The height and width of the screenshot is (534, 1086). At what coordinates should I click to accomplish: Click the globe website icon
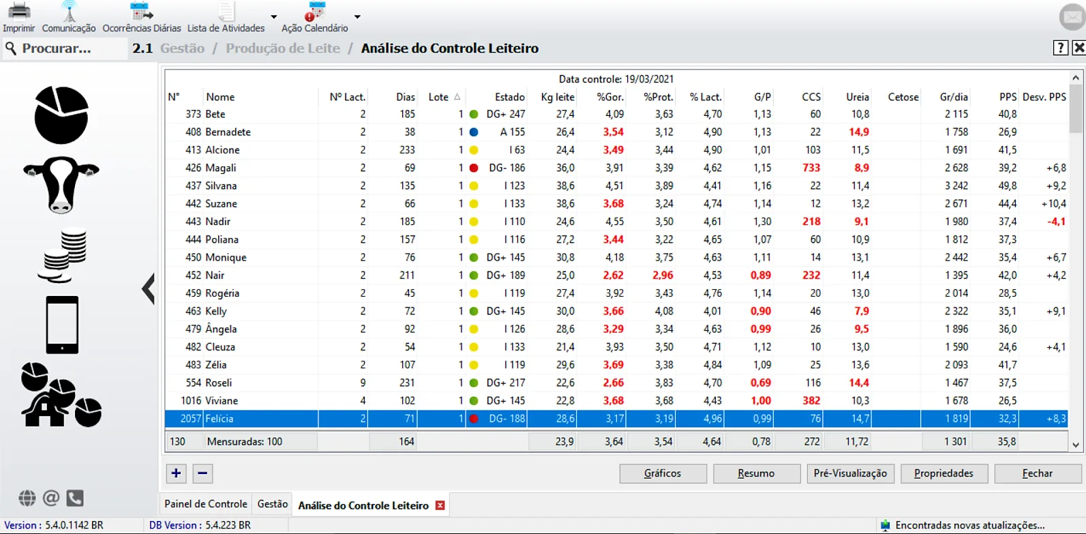coord(27,499)
